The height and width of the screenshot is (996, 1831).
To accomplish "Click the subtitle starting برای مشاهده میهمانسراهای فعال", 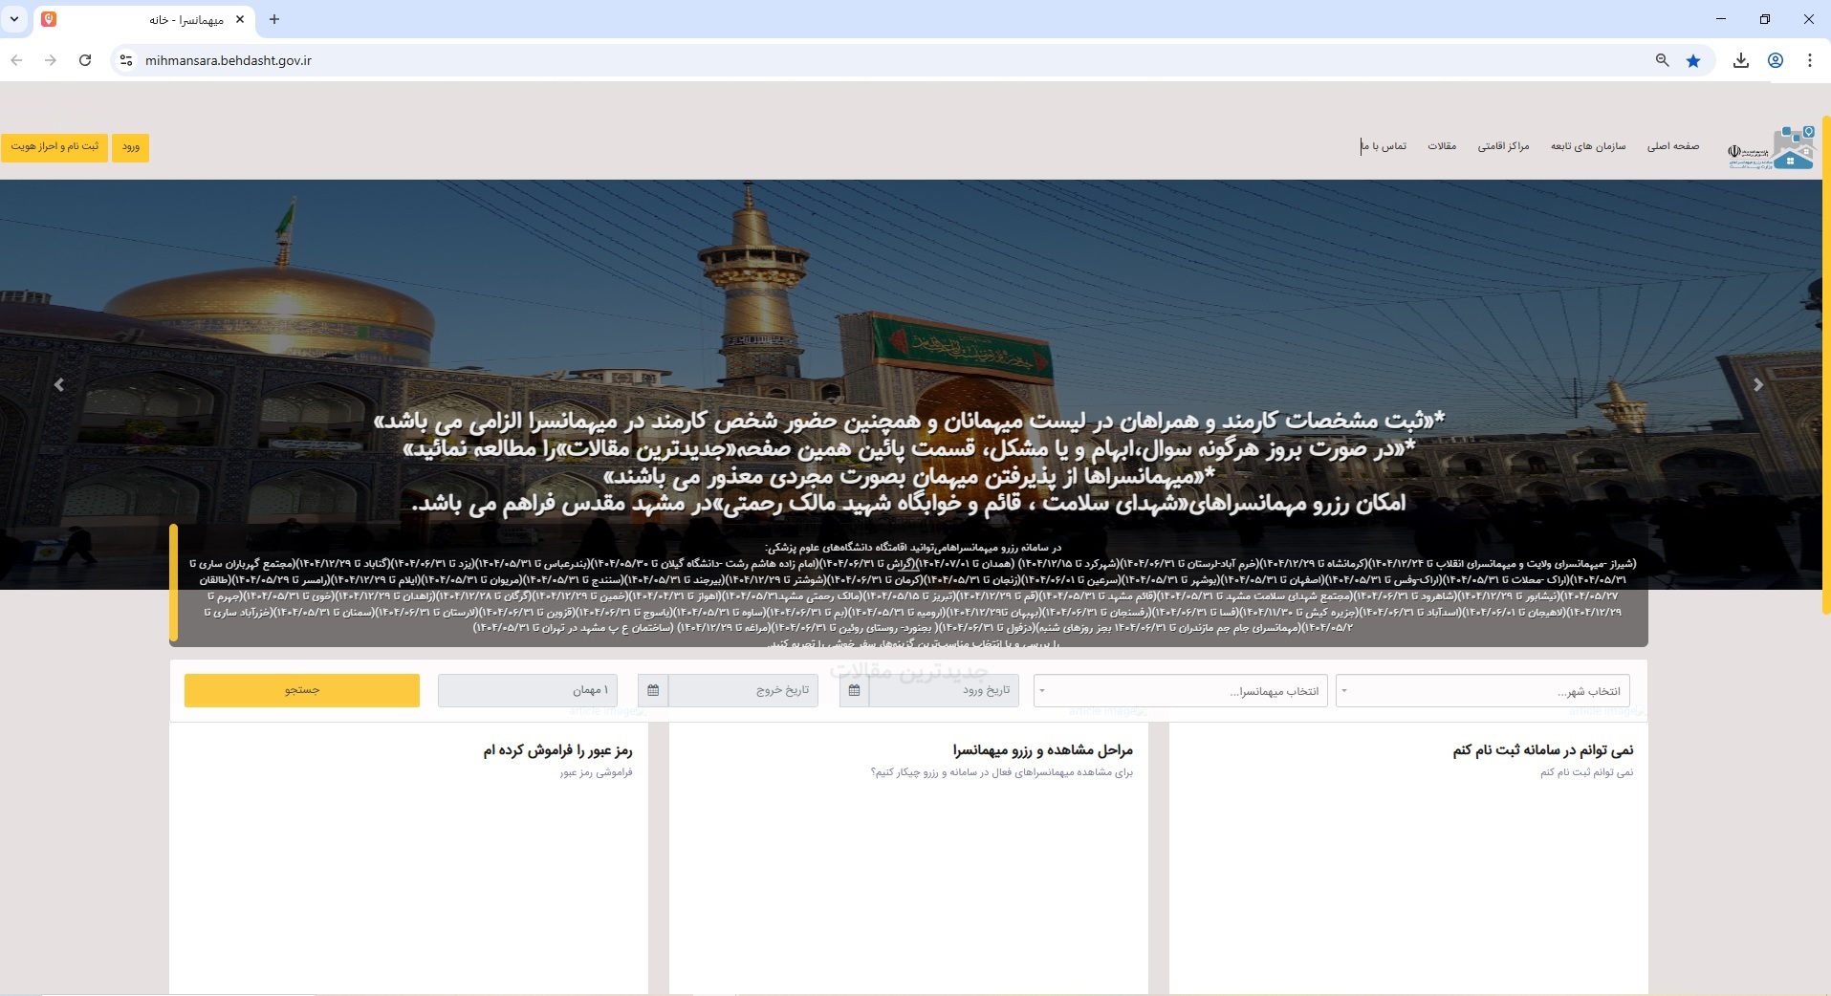I will [1001, 772].
